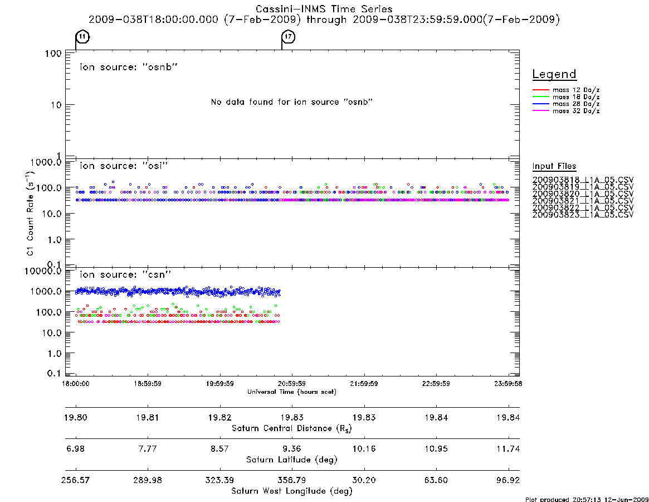Click the Saturn Latitude (deg) axis label
649x502 pixels.
[x=292, y=460]
